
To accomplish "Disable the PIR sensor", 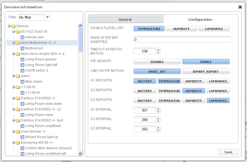I will pos(157,62).
